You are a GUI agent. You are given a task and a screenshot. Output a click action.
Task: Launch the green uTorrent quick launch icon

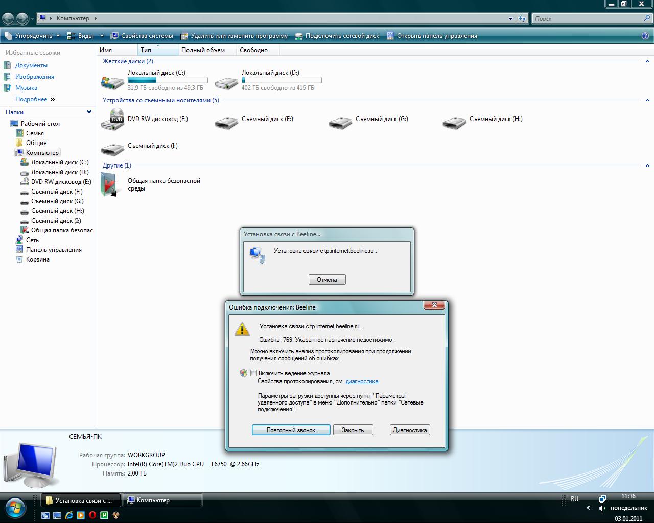click(104, 515)
